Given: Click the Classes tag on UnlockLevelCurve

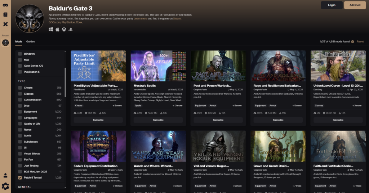Looking at the screenshot, I should click(x=319, y=106).
